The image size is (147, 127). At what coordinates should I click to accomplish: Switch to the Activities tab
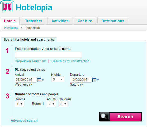click(x=60, y=21)
